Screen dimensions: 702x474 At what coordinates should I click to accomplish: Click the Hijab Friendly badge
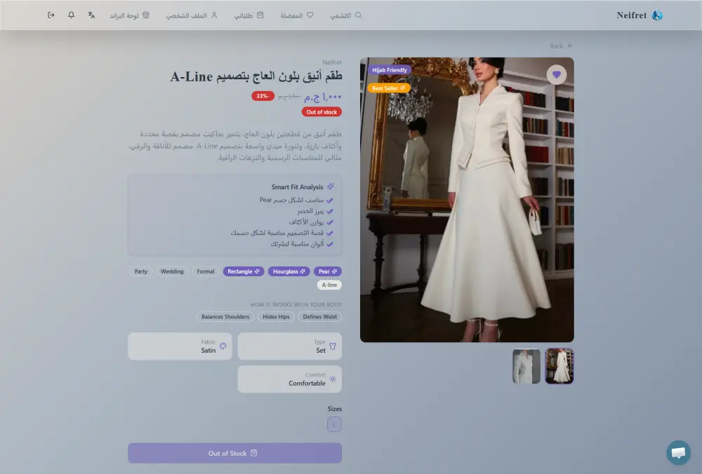coord(389,70)
